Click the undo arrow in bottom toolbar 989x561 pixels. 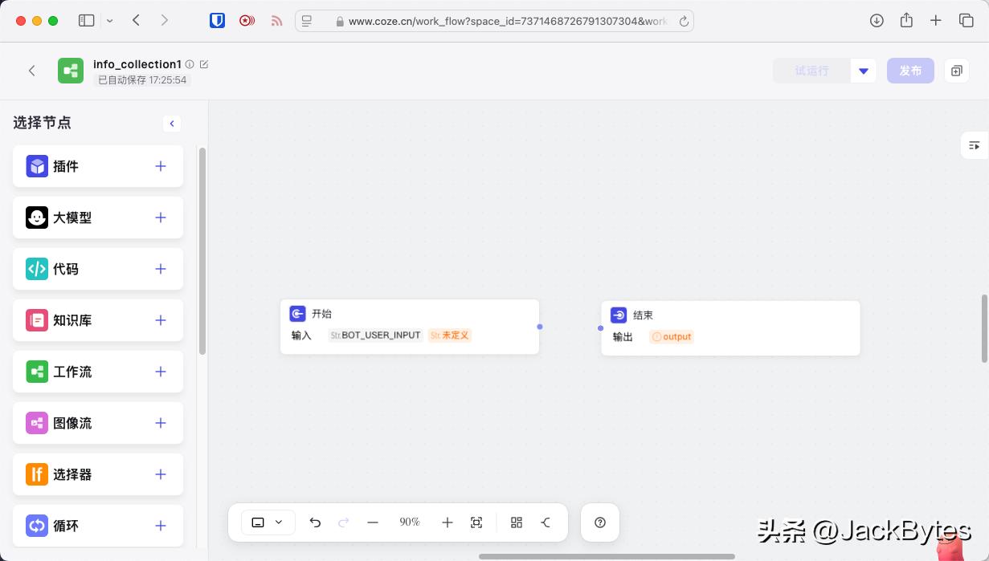tap(315, 522)
